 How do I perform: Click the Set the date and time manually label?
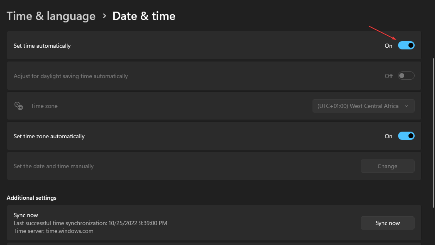tap(54, 166)
